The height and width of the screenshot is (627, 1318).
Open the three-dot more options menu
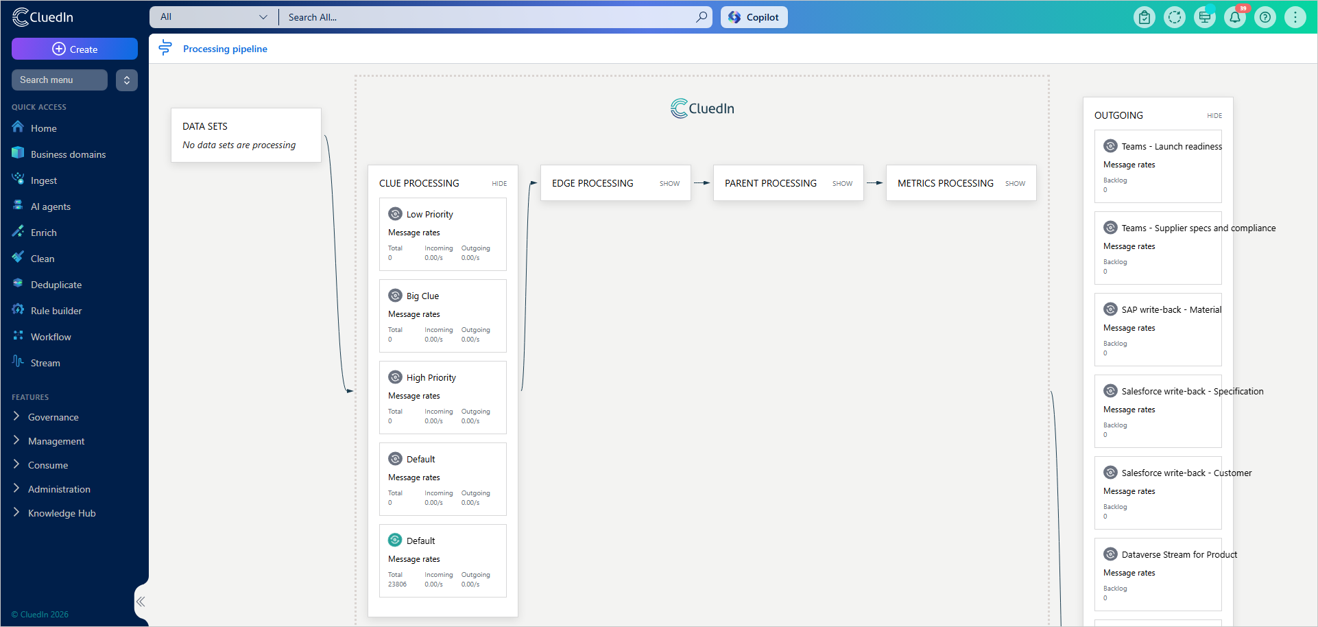pyautogui.click(x=1295, y=17)
